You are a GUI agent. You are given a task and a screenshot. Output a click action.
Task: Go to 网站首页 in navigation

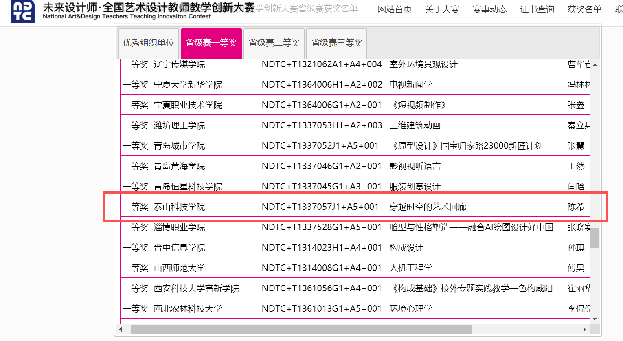tap(395, 9)
